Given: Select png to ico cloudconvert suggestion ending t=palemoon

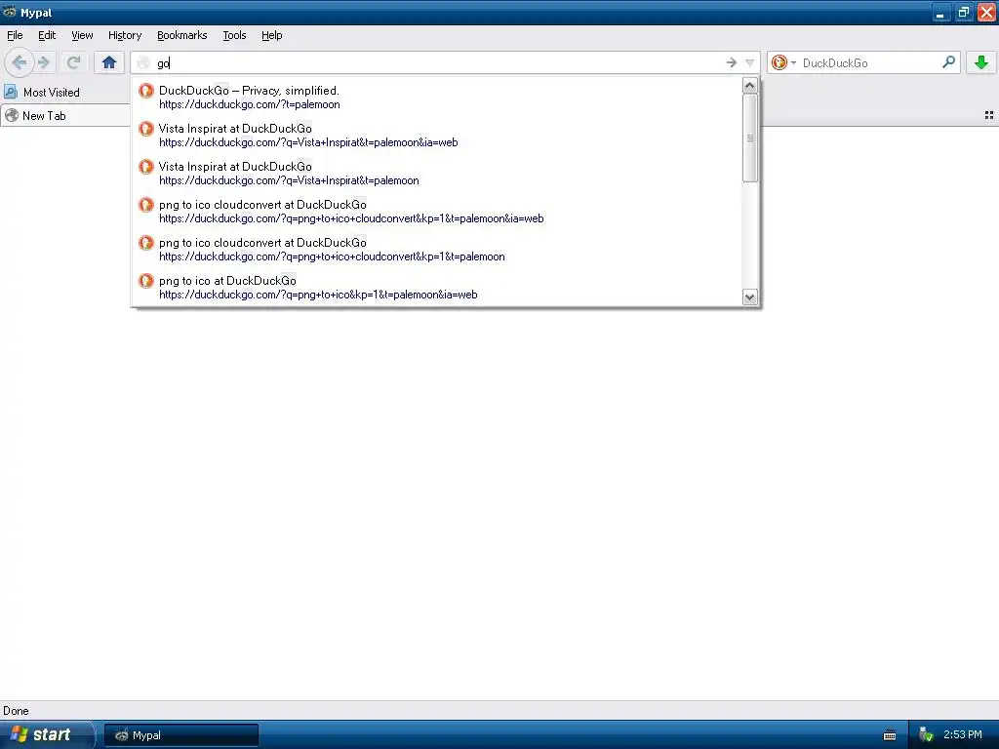Looking at the screenshot, I should tap(436, 250).
